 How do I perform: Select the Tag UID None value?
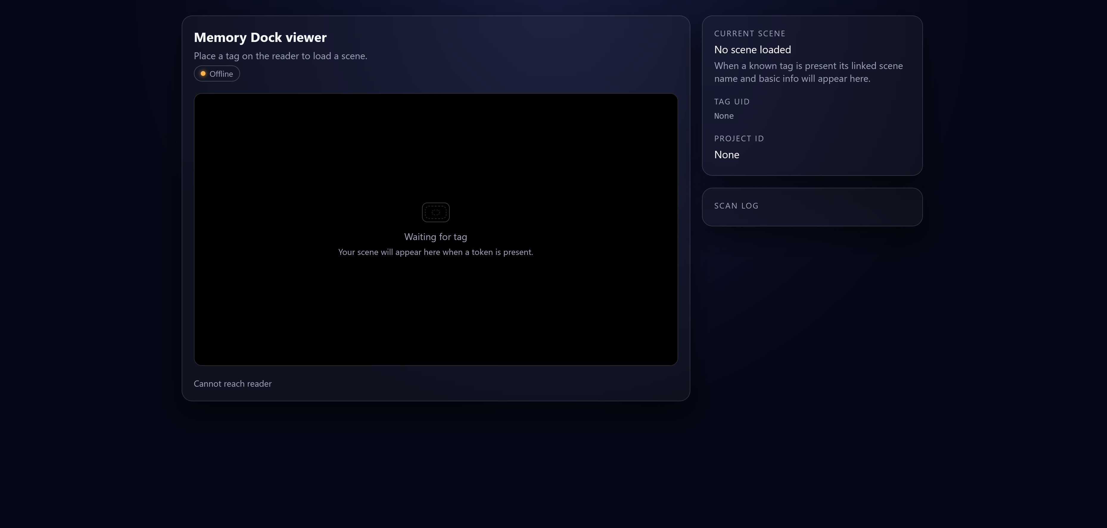tap(724, 115)
